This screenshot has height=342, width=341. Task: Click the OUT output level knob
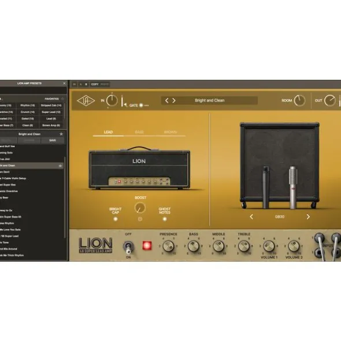tap(329, 101)
